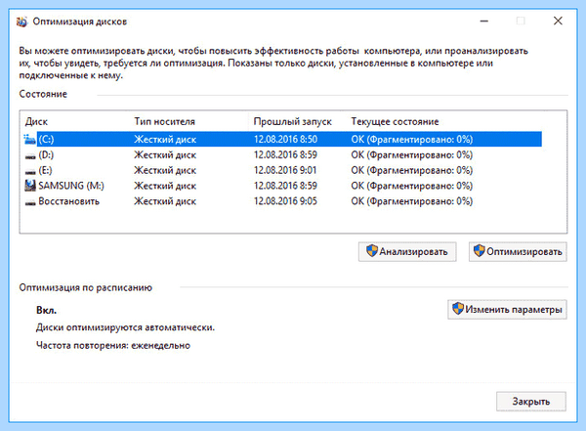The image size is (586, 431).
Task: Click the status text in SAMSUNG (M:) row
Action: tap(412, 186)
